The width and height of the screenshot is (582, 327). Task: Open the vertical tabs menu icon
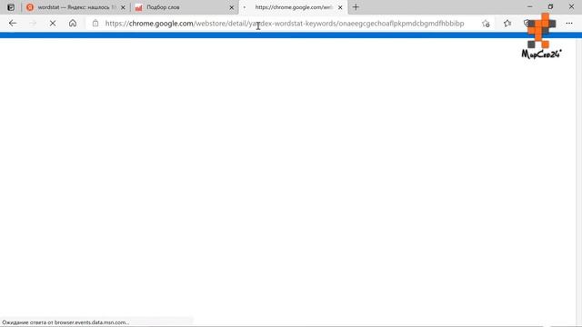pos(11,7)
